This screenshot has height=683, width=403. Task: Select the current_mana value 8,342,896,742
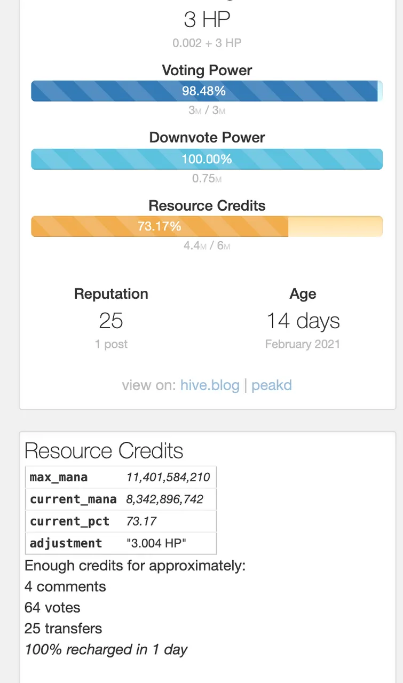(165, 499)
